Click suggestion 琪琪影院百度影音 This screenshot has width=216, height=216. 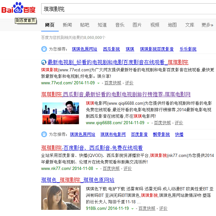[x=157, y=49]
